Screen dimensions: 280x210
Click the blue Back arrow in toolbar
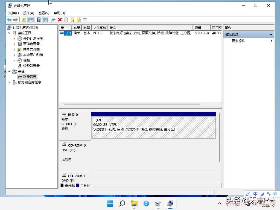click(x=9, y=20)
